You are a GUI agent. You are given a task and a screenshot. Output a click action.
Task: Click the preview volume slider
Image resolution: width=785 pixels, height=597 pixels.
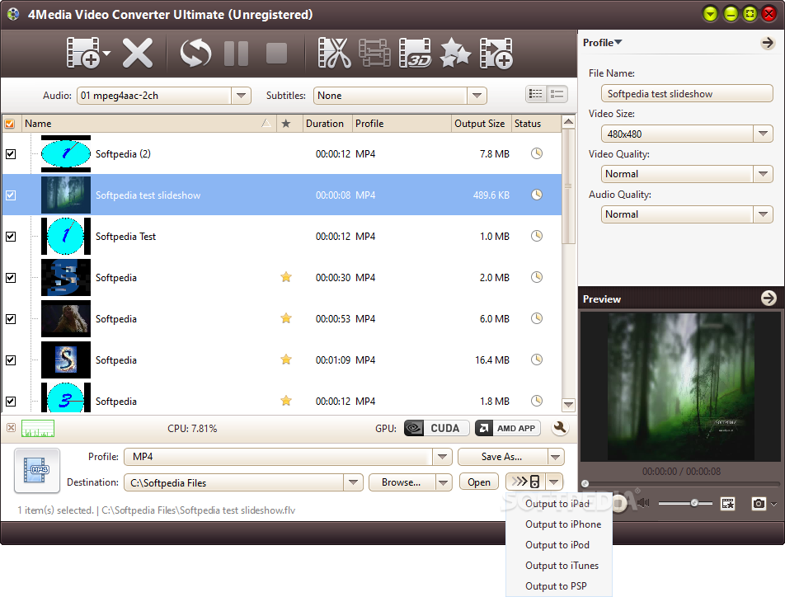tap(685, 503)
